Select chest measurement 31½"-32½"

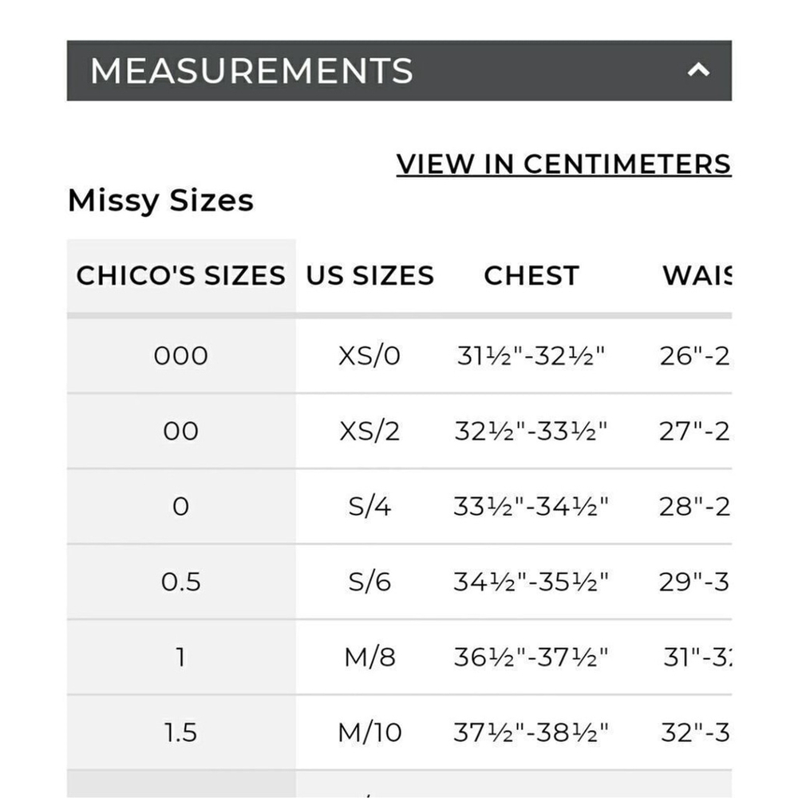click(531, 355)
